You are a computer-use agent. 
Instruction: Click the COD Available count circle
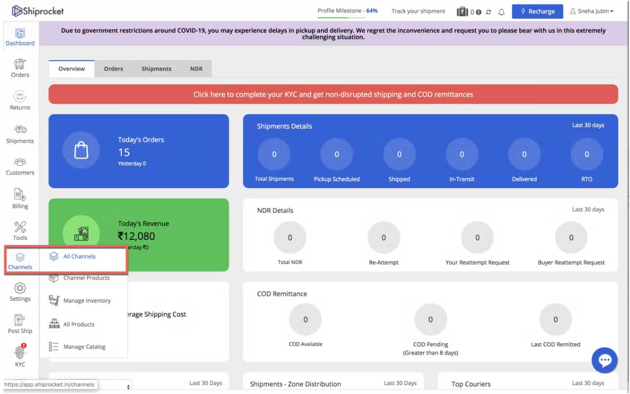[305, 320]
